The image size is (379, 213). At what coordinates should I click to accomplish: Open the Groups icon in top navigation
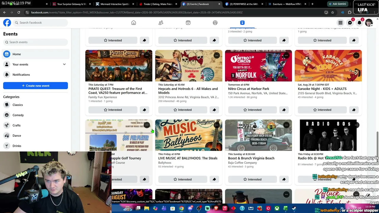click(215, 23)
